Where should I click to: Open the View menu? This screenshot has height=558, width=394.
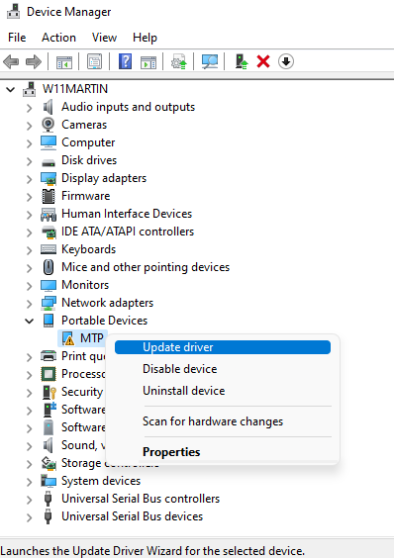click(104, 38)
